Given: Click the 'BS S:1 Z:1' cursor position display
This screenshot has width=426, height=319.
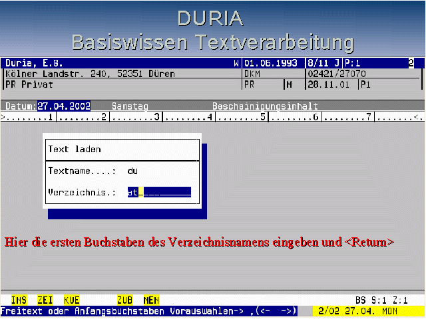Looking at the screenshot, I should (381, 300).
